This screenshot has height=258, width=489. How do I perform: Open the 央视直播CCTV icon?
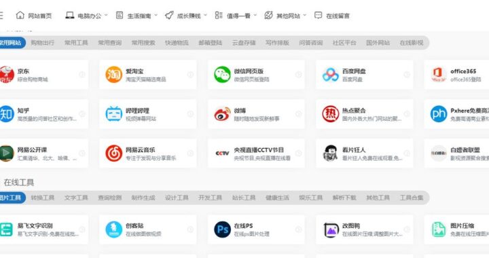click(x=222, y=153)
